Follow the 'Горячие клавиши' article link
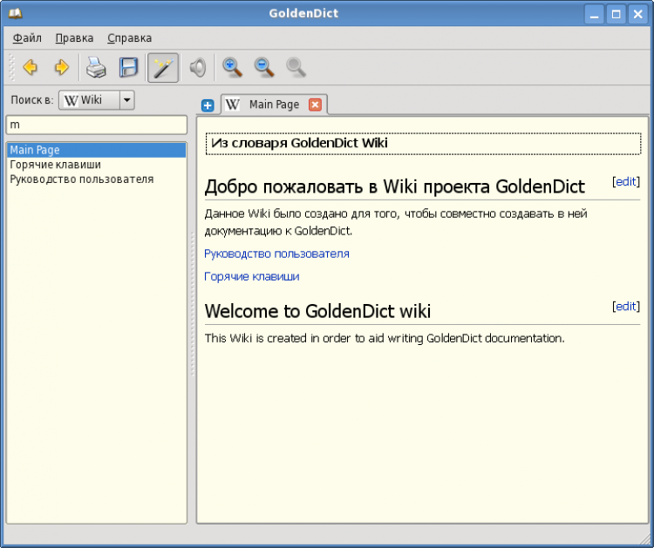 click(x=251, y=276)
